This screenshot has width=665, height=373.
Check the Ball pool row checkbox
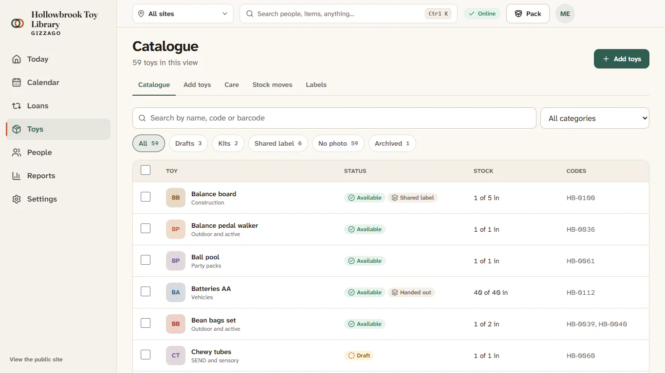pos(146,260)
